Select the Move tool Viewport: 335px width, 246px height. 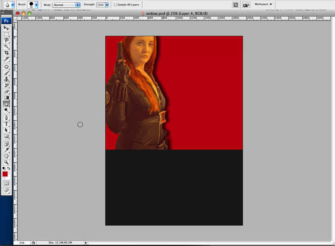[6, 28]
